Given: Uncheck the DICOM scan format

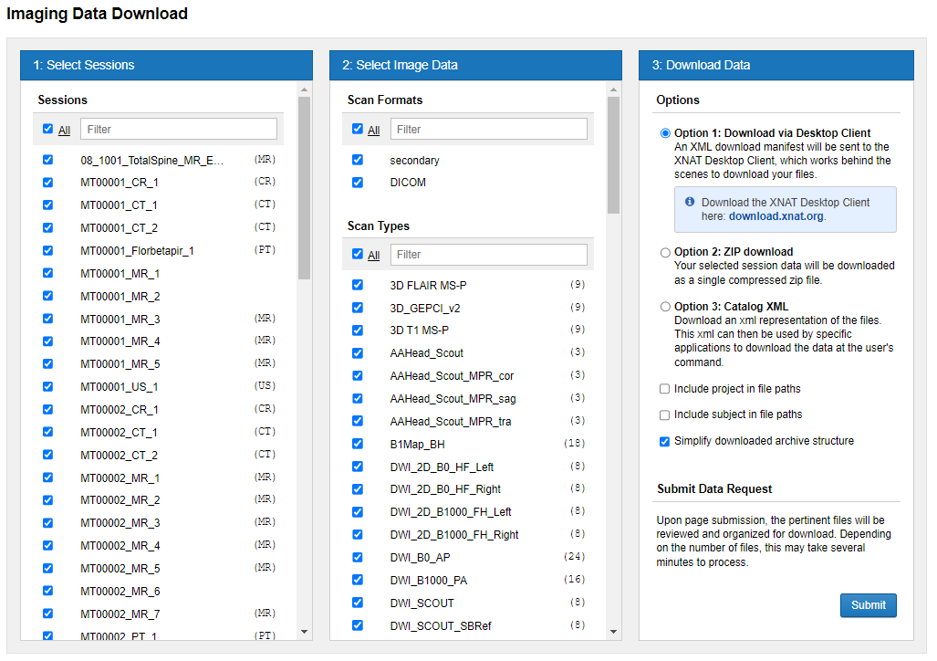Looking at the screenshot, I should pyautogui.click(x=357, y=183).
